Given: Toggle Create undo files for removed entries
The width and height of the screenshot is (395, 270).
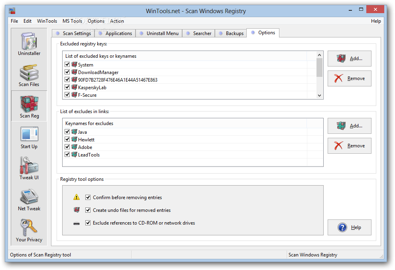Looking at the screenshot, I should click(88, 210).
